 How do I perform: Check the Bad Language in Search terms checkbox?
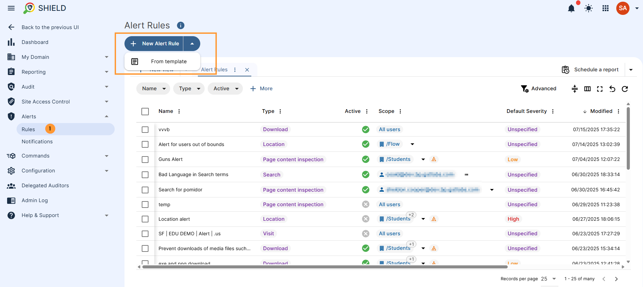tap(145, 175)
